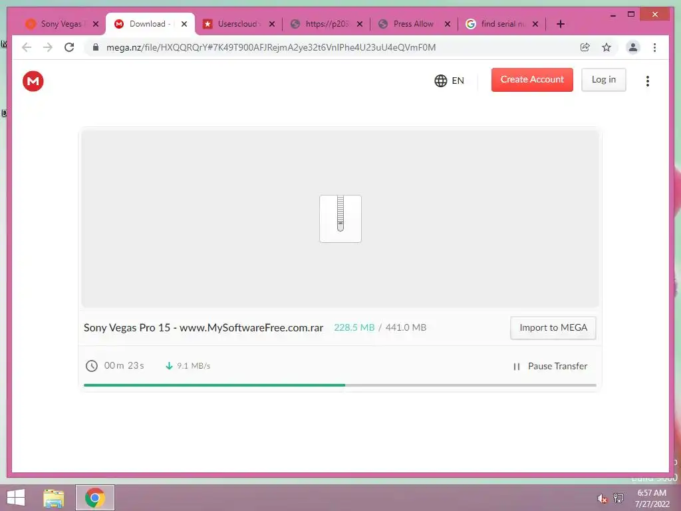Close the Sony Vegas tab
The height and width of the screenshot is (511, 681).
tap(96, 24)
